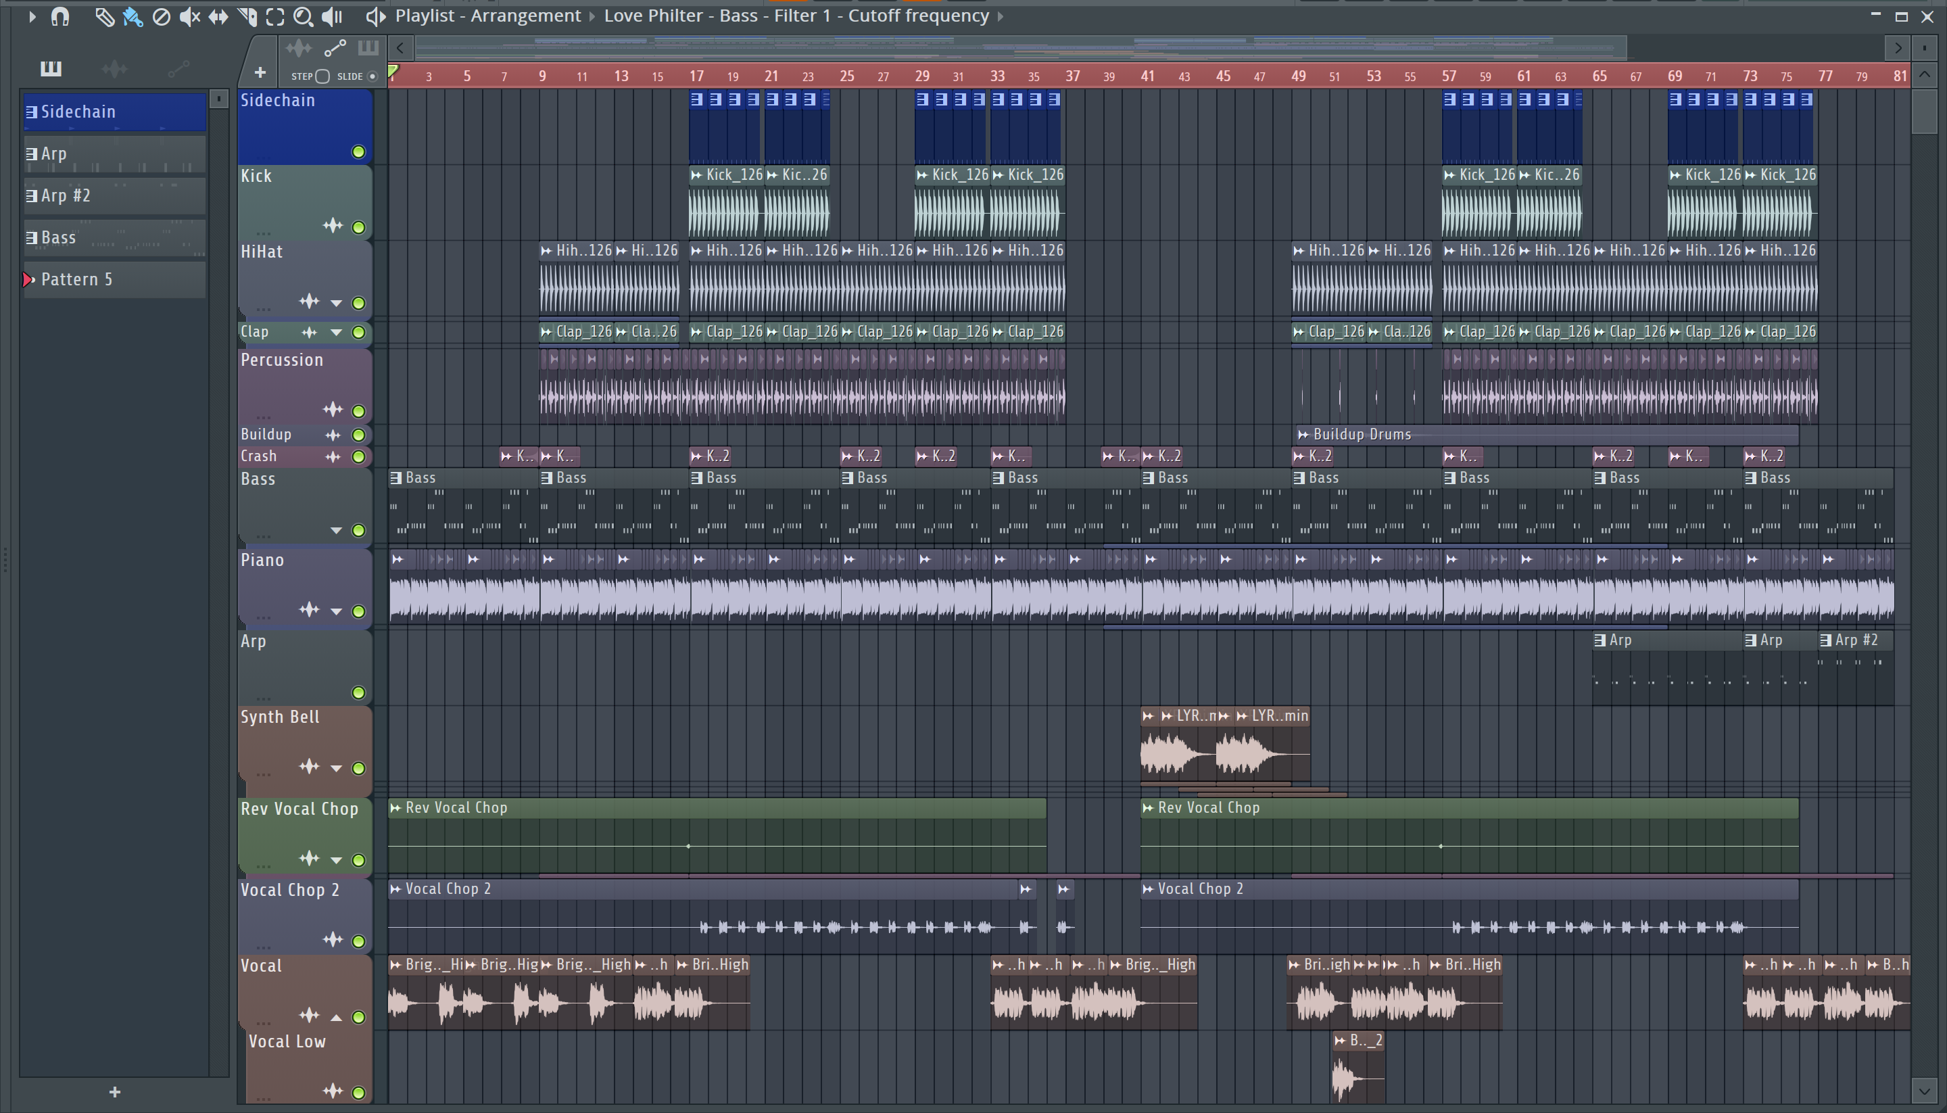The height and width of the screenshot is (1113, 1947).
Task: Open the arrow between Arrangement and Love Philter
Action: coord(592,16)
